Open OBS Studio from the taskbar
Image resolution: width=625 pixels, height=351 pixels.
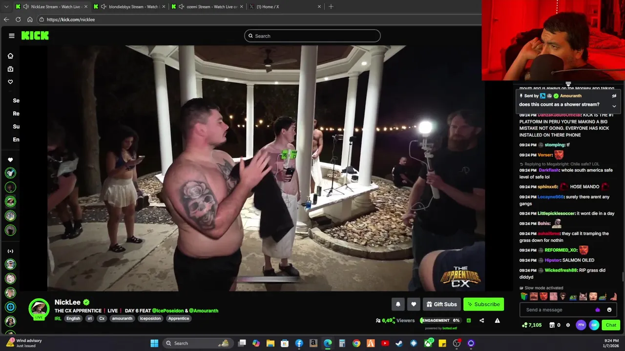pyautogui.click(x=457, y=343)
